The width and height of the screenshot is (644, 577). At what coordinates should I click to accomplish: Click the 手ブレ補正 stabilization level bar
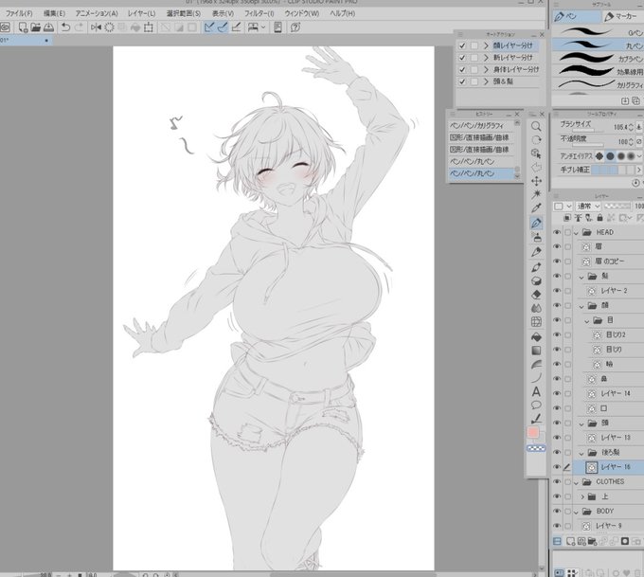614,170
